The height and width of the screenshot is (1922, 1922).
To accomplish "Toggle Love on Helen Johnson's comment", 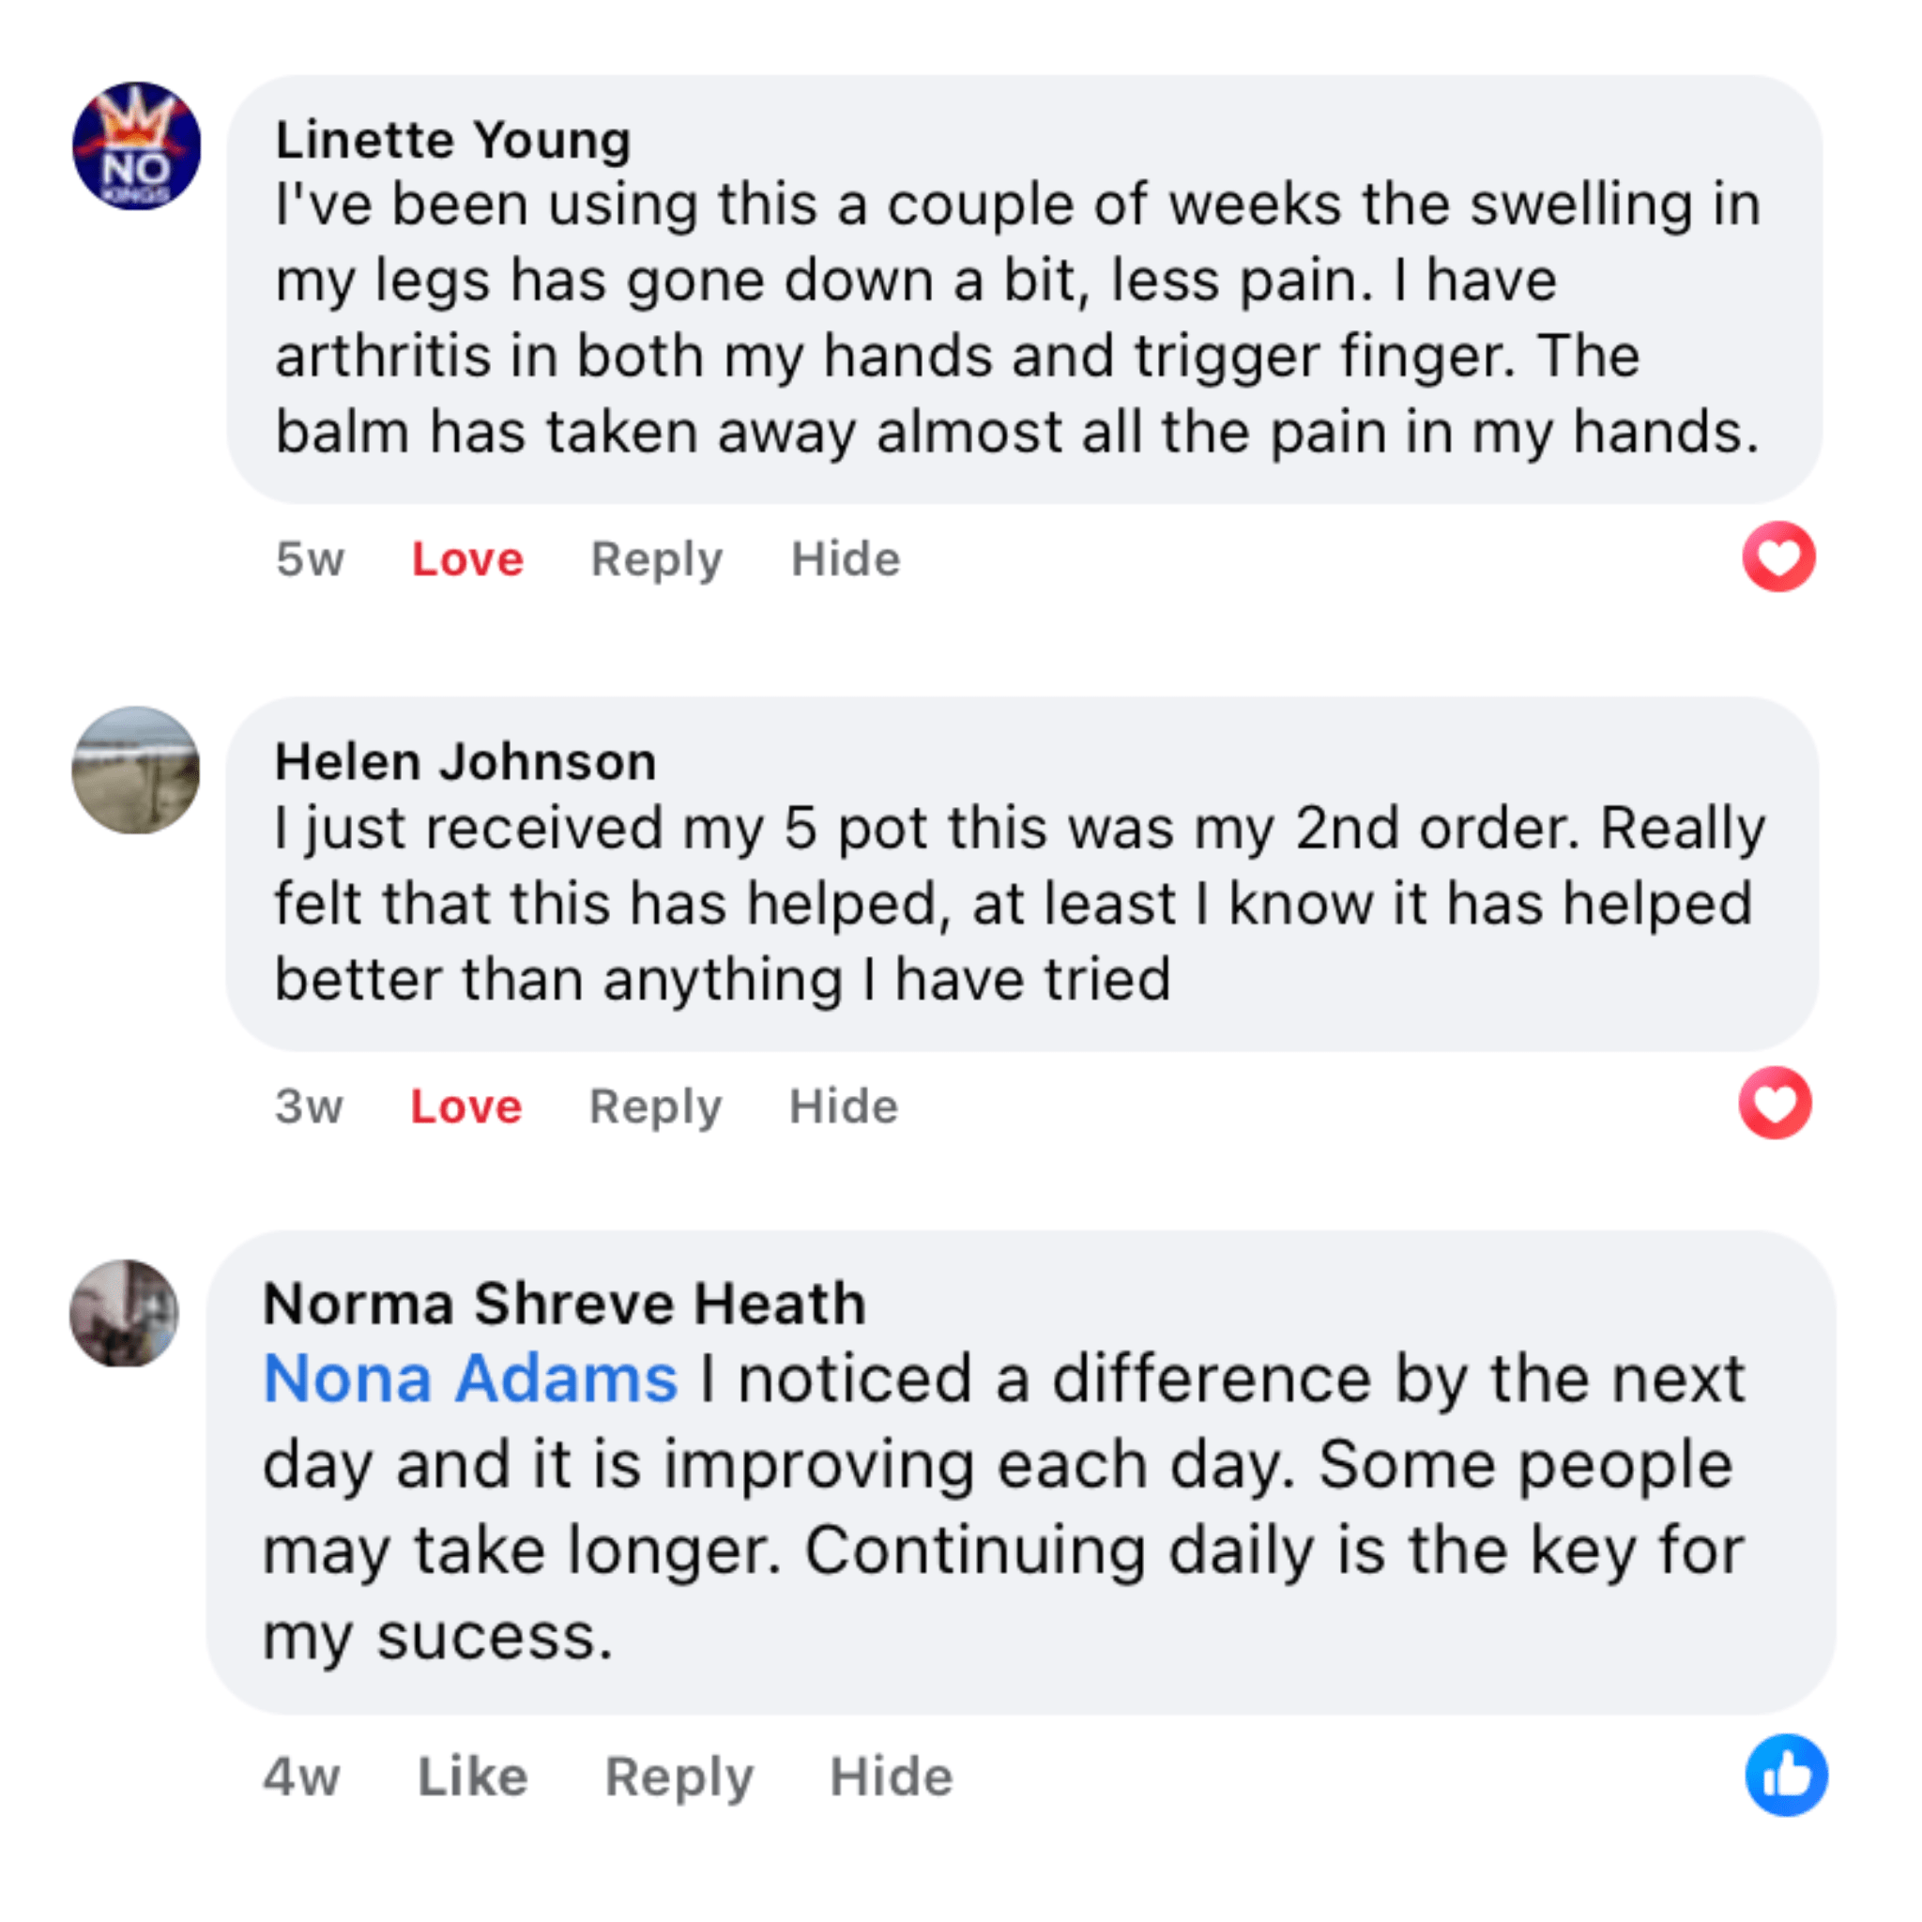I will point(465,1106).
